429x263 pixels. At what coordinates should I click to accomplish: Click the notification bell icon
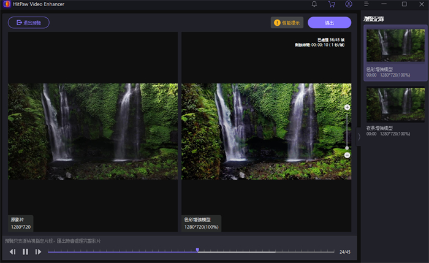click(314, 4)
